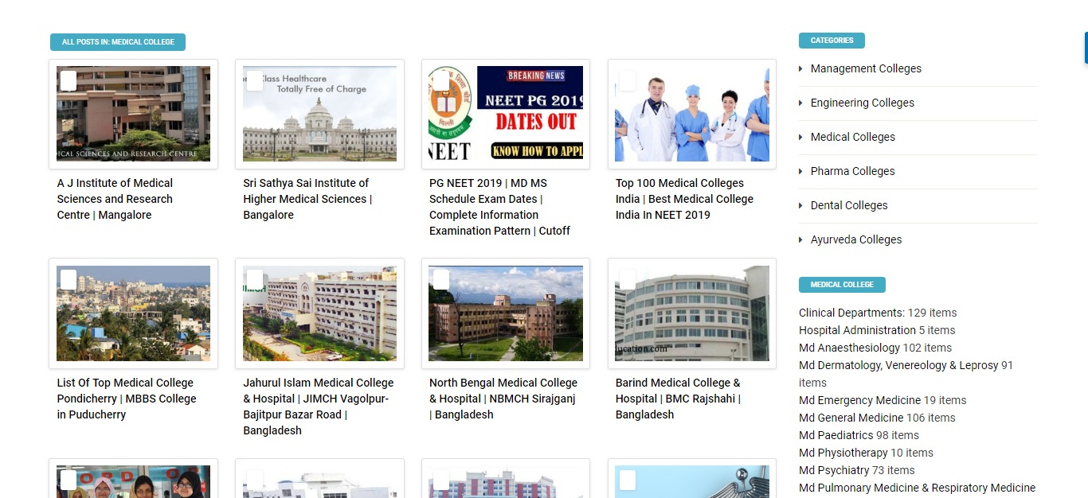Screen dimensions: 1088x498
Task: Click the white square icon on North Bengal thumbnail
Action: tap(441, 280)
